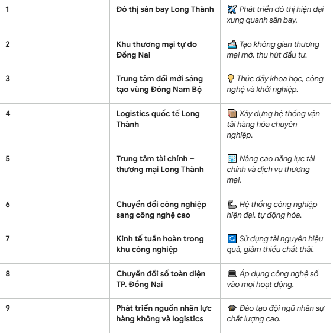This screenshot has height=335, width=333.
Task: Click 'Trung tâm tài chính – thương mại' cell
Action: (165, 171)
